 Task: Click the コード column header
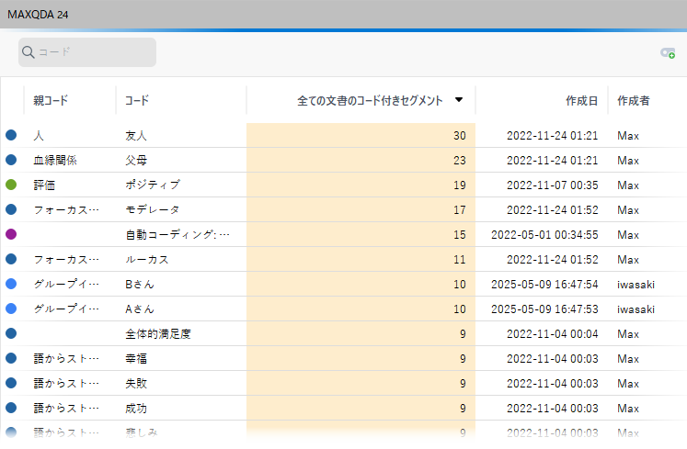(x=137, y=100)
